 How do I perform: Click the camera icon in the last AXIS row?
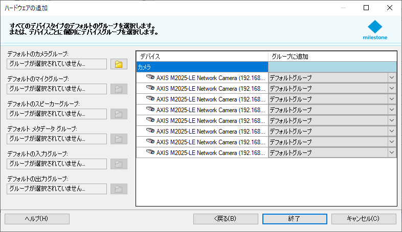point(150,152)
